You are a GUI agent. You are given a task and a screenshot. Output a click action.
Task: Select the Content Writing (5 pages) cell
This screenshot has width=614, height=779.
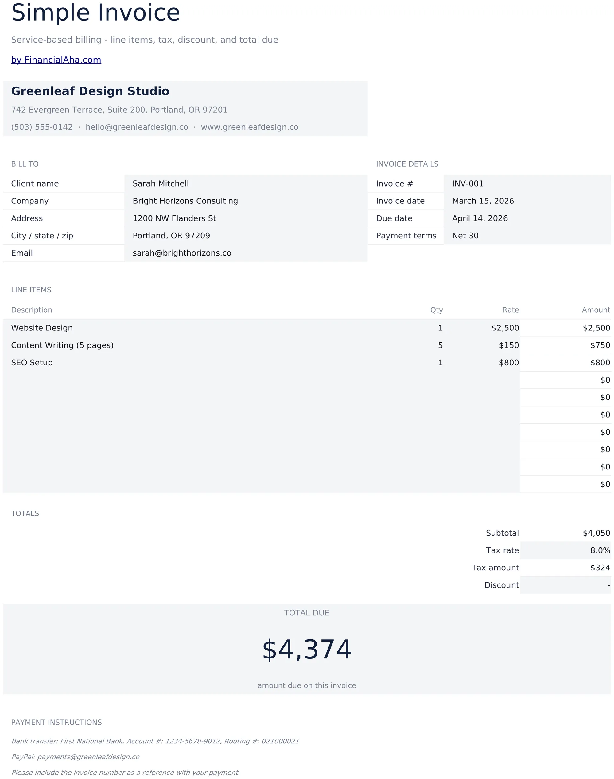point(185,345)
